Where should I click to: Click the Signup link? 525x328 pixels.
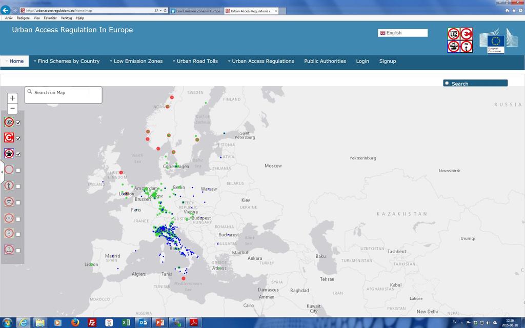pyautogui.click(x=388, y=61)
